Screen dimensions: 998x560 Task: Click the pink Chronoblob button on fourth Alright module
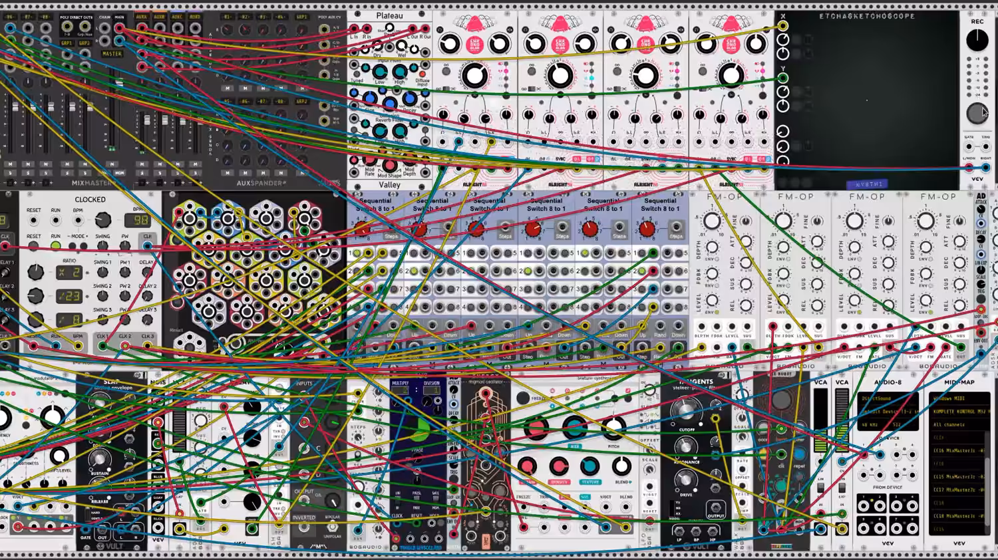pos(731,45)
